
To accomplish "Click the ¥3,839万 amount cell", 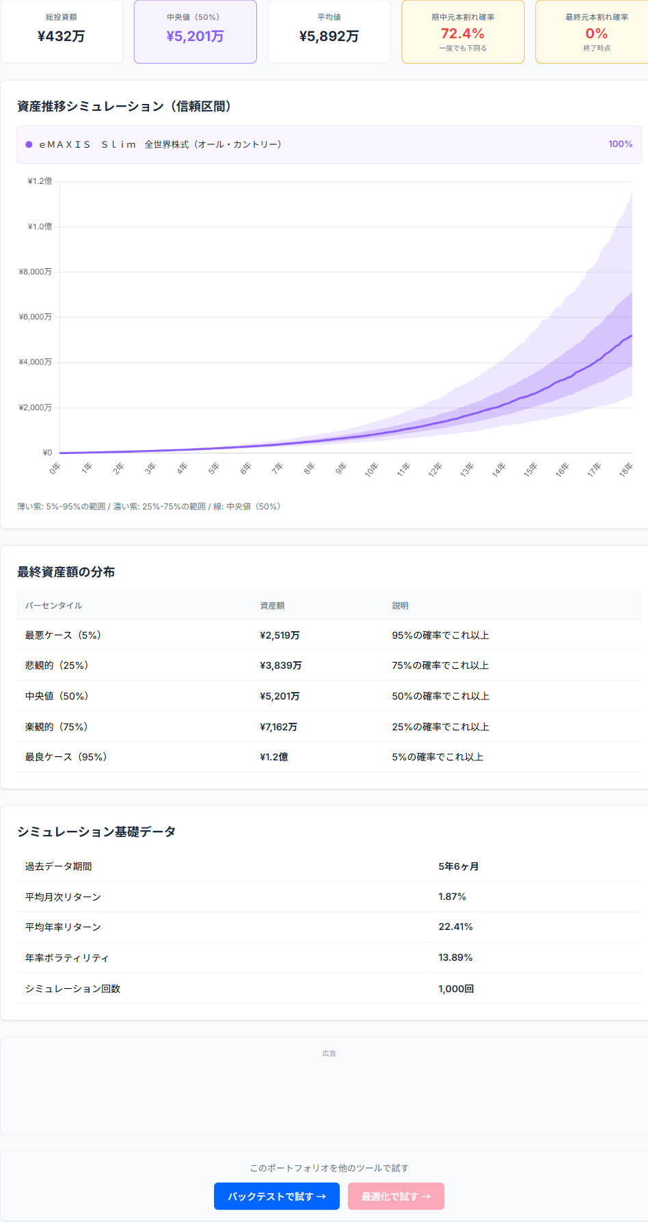I will click(x=280, y=665).
